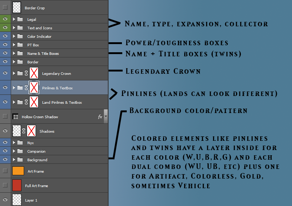This screenshot has width=292, height=206.
Task: Select the Border Crop layer thumbnail
Action: [17, 7]
